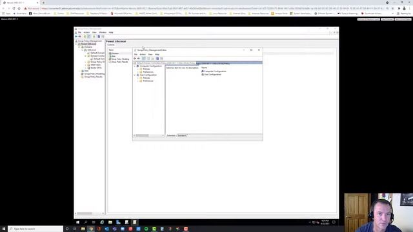The width and height of the screenshot is (413, 232).
Task: Open a new browser tab
Action: click(x=43, y=3)
